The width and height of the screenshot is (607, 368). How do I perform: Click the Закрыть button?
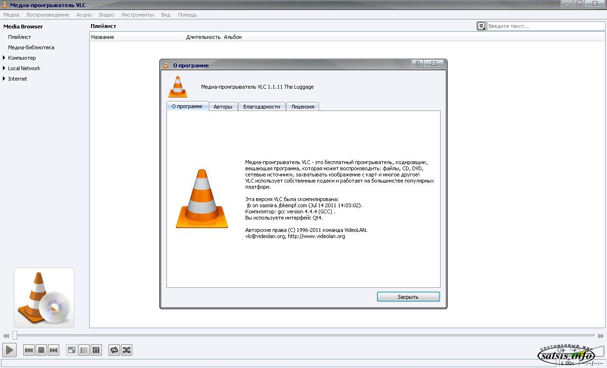click(x=408, y=297)
